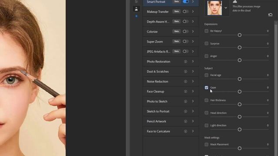Check the Be Happy! checkbox
This screenshot has width=278, height=156.
pyautogui.click(x=206, y=31)
